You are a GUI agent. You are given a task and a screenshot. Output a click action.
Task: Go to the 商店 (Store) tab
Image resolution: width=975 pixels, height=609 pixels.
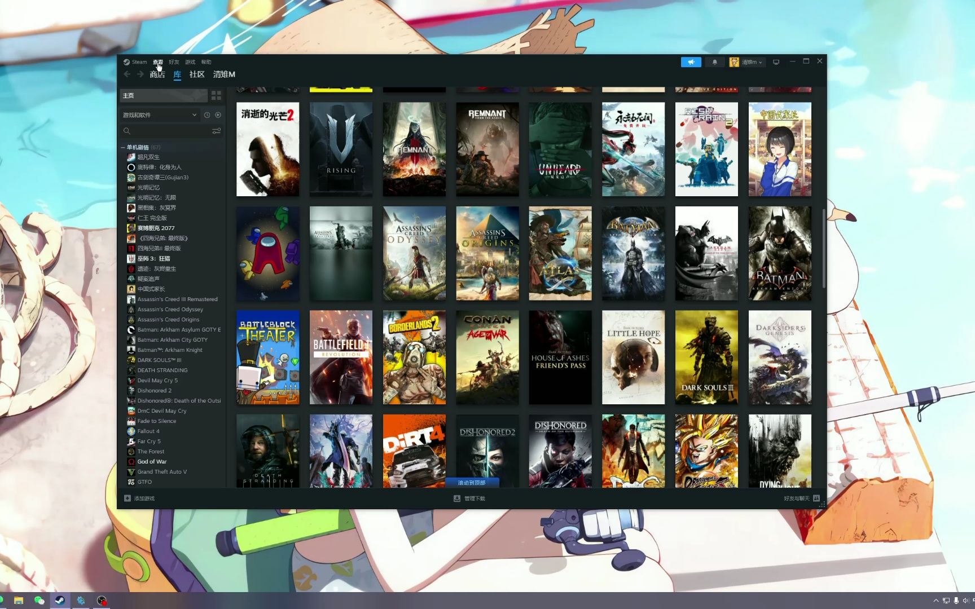[x=157, y=74]
